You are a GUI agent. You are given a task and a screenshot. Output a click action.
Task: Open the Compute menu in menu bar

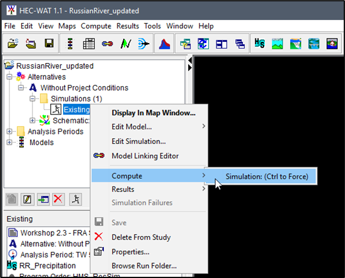click(96, 26)
